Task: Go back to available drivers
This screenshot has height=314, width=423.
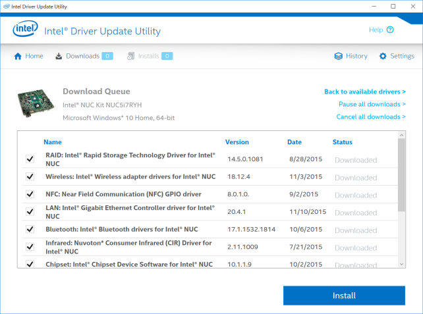Action: 365,92
